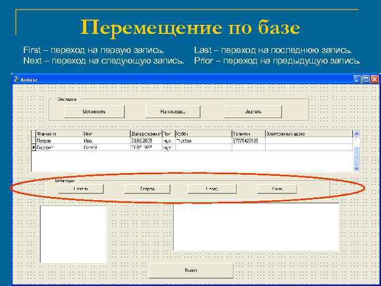Select the Сидоров surname cell
The height and width of the screenshot is (286, 381).
tap(59, 147)
